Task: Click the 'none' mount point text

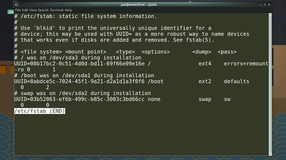Action: [x=154, y=99]
